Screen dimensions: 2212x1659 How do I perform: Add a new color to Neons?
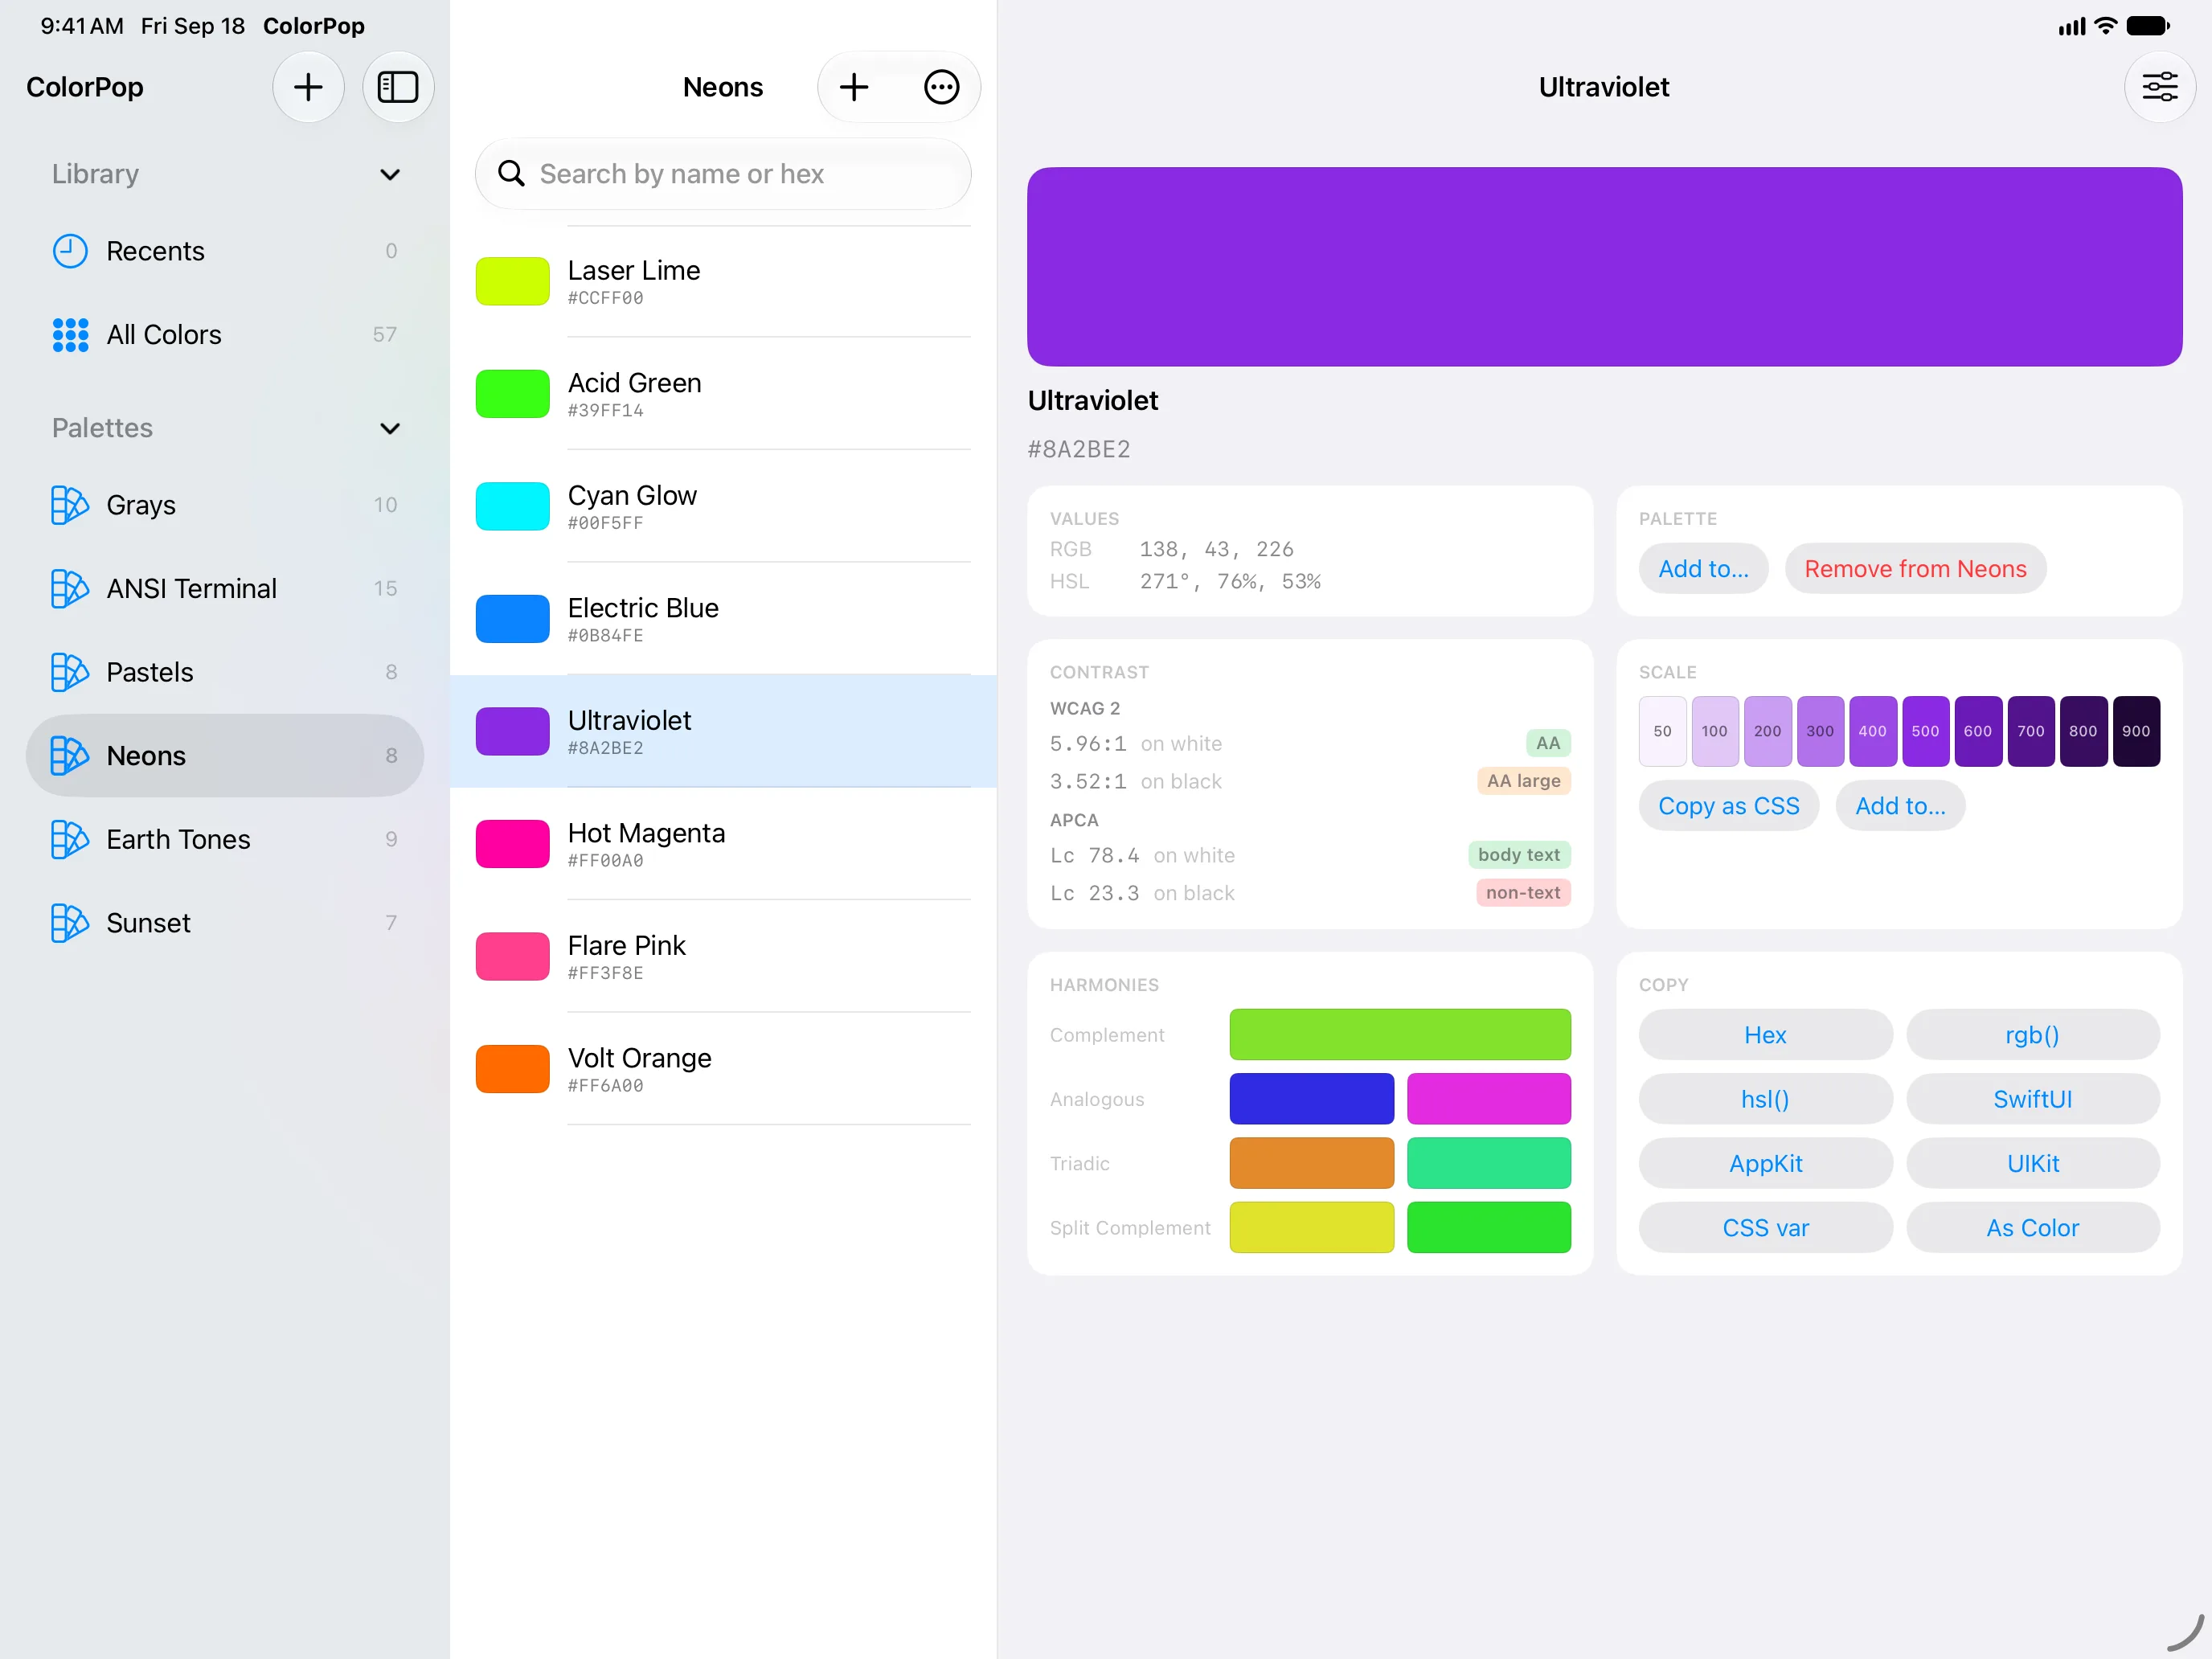coord(853,87)
